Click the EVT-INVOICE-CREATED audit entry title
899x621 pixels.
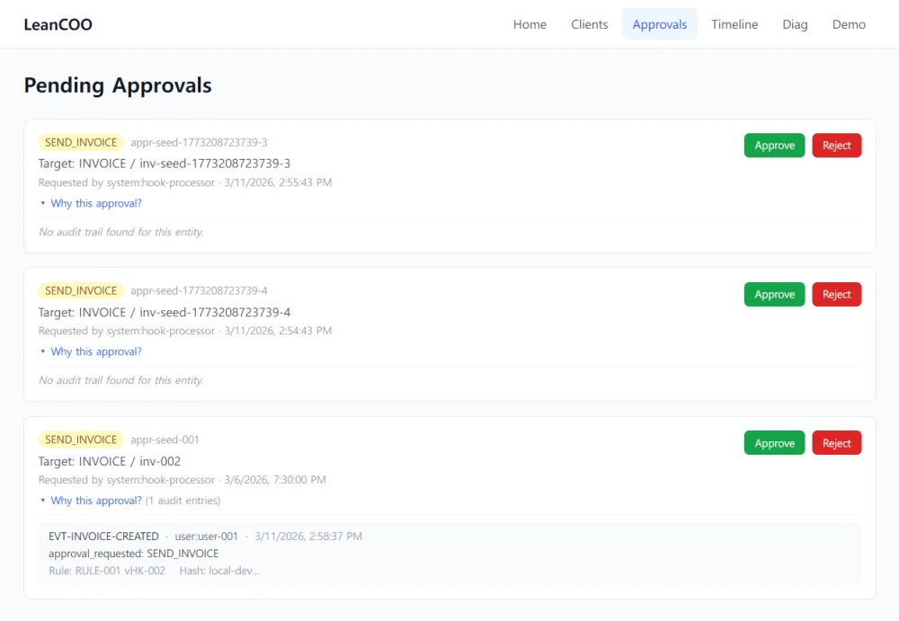coord(103,537)
